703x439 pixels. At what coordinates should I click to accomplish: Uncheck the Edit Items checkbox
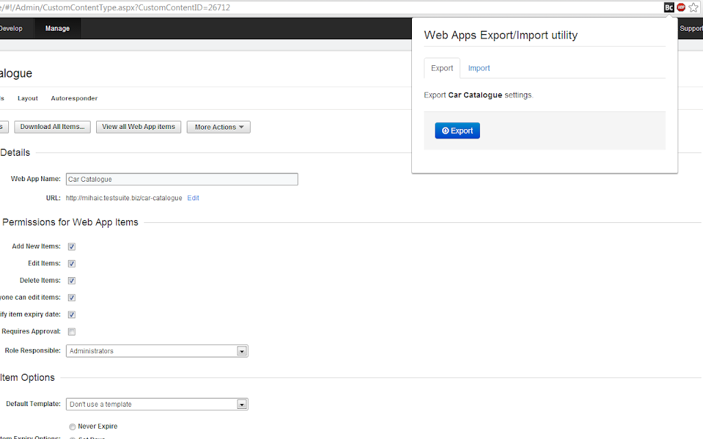tap(71, 263)
